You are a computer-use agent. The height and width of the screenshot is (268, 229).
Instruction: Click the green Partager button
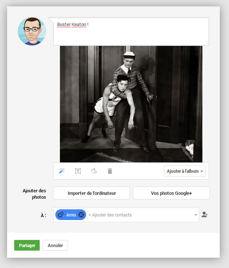tap(27, 245)
